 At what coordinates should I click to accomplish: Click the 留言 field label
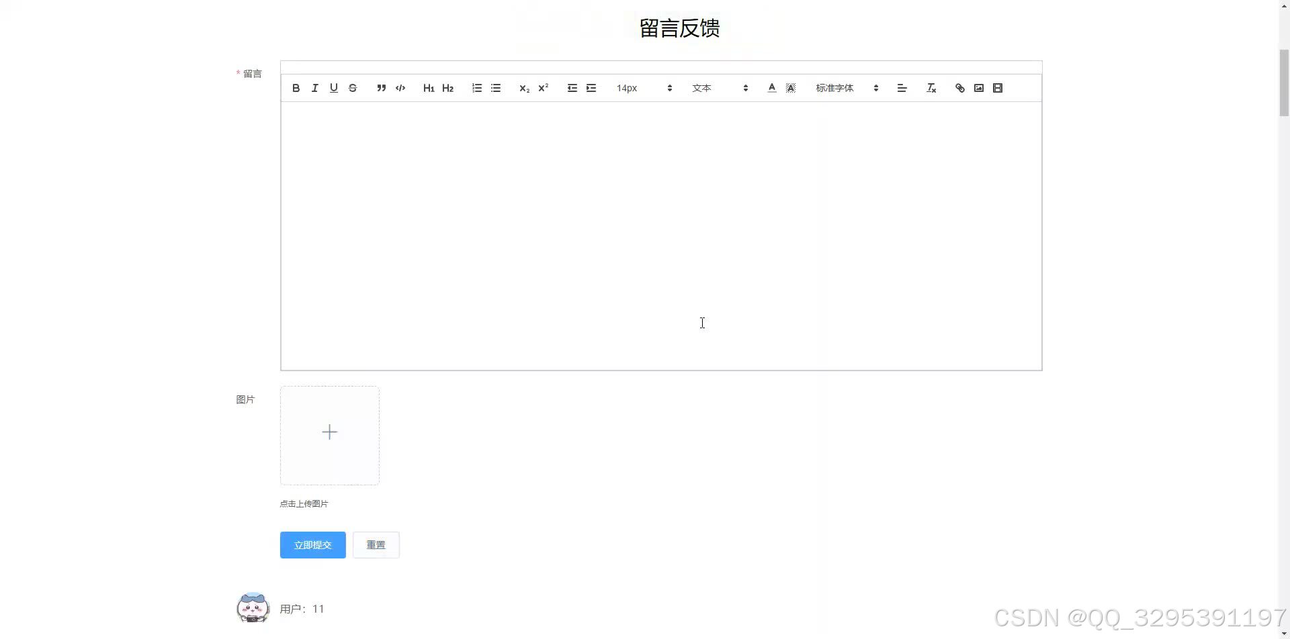coord(252,74)
